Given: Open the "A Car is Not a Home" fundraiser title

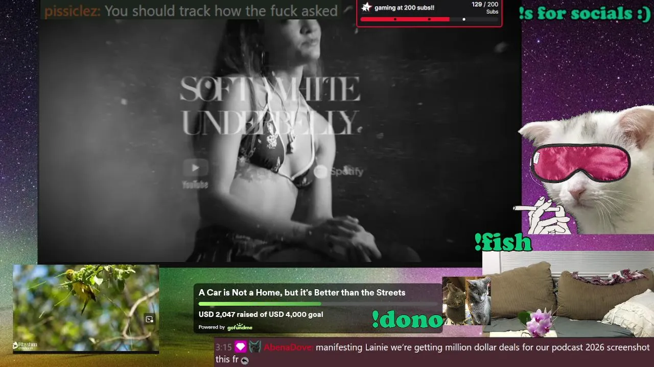Looking at the screenshot, I should [x=302, y=293].
